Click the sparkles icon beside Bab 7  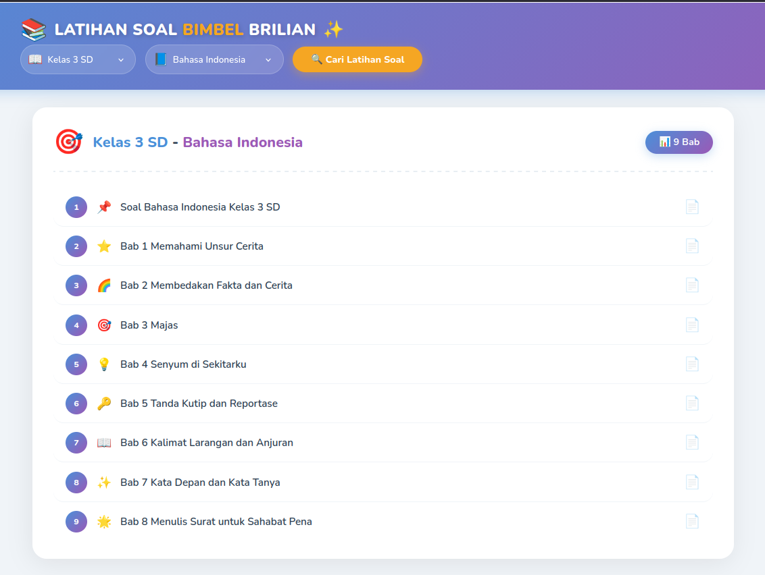tap(104, 483)
